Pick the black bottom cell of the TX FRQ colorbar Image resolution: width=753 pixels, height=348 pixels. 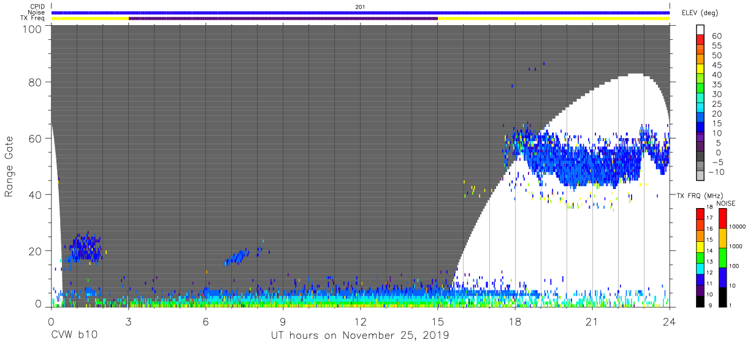coord(700,300)
